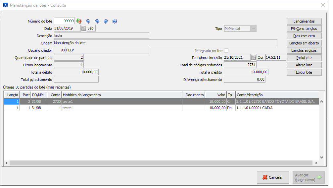Select the CAIXA debit entry row
The height and width of the screenshot is (188, 333).
[132, 108]
